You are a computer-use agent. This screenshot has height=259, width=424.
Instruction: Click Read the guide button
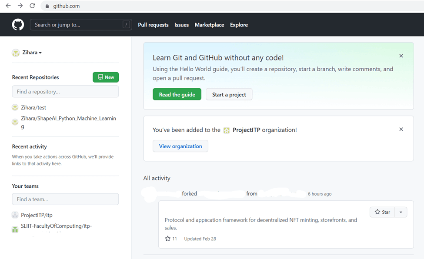point(177,94)
